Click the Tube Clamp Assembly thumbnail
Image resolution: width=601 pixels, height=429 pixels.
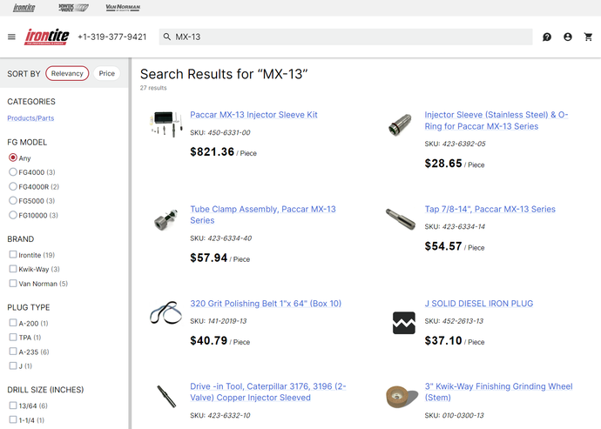click(x=165, y=219)
